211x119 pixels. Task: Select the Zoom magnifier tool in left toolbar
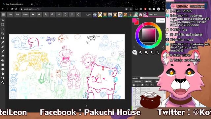[3, 82]
